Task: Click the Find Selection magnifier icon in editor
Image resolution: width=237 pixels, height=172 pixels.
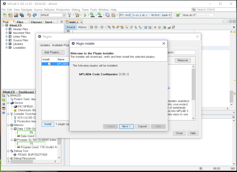Action: (x=109, y=27)
